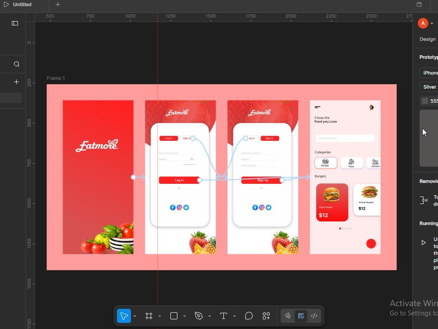Click Instagram icon on login screen
438x329 pixels.
179,207
